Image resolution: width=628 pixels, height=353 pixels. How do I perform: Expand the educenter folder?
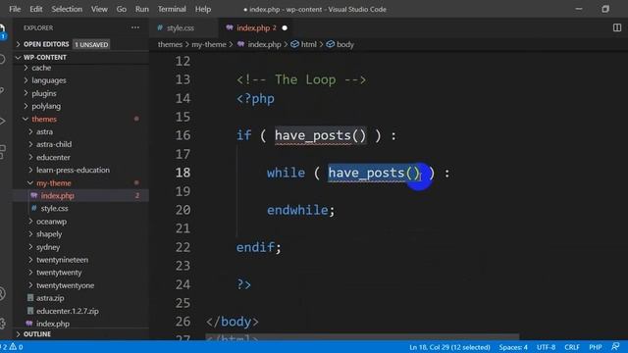coord(53,157)
